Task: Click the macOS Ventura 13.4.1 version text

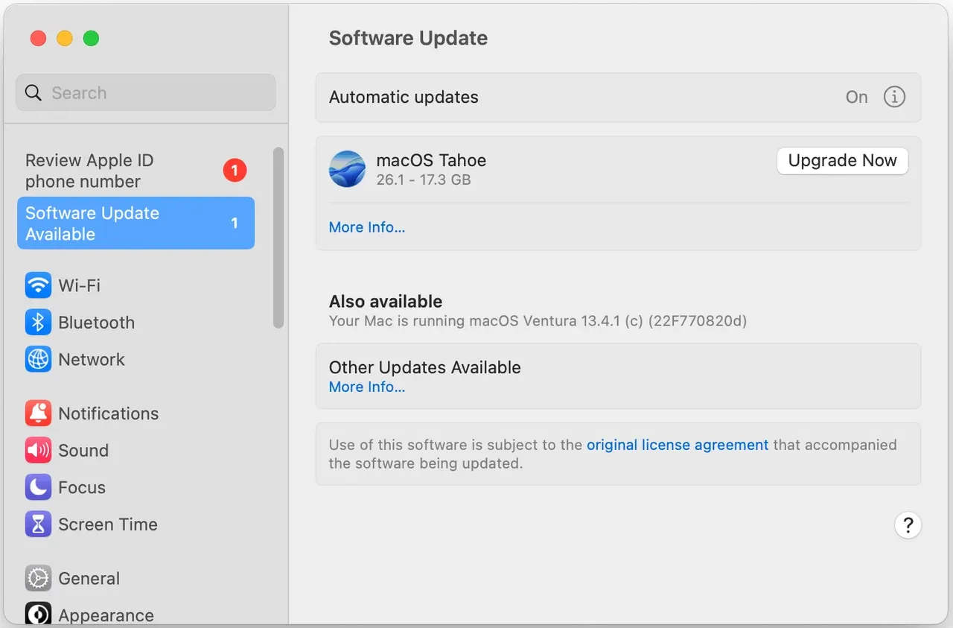Action: tap(538, 321)
